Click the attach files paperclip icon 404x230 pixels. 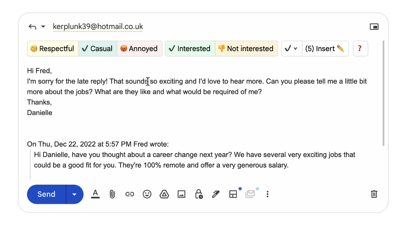coord(112,194)
